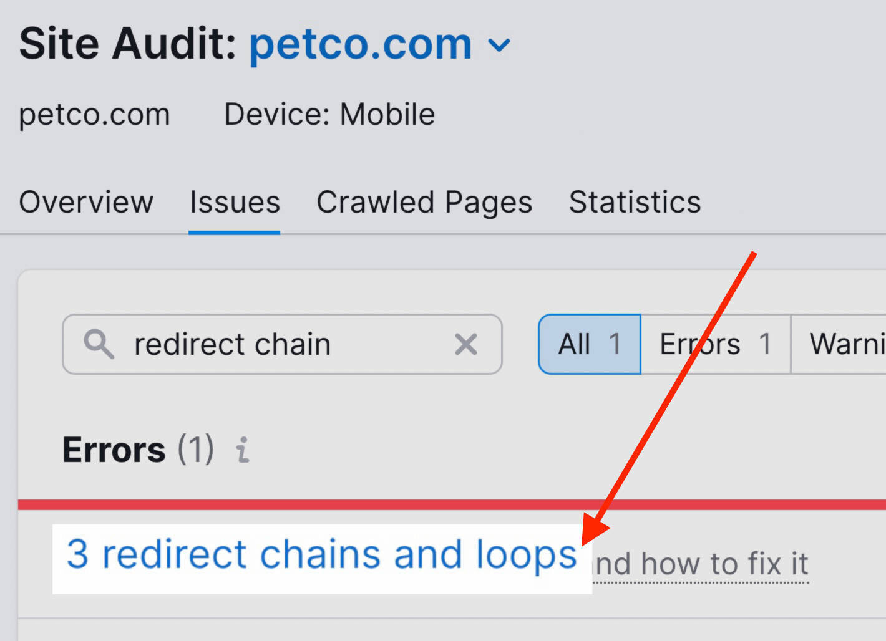Viewport: 886px width, 641px height.
Task: Click the info icon next to Errors
Action: click(x=243, y=450)
